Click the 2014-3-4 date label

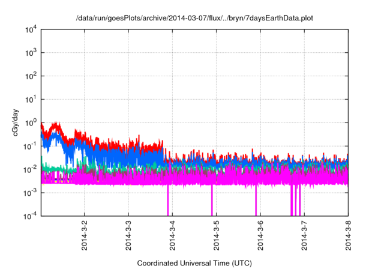click(172, 235)
